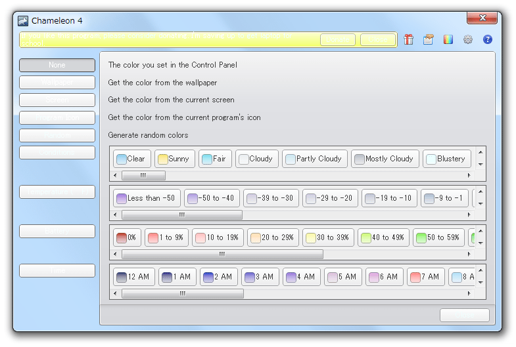Select the Program Icon mode button
The height and width of the screenshot is (347, 516).
tap(57, 117)
